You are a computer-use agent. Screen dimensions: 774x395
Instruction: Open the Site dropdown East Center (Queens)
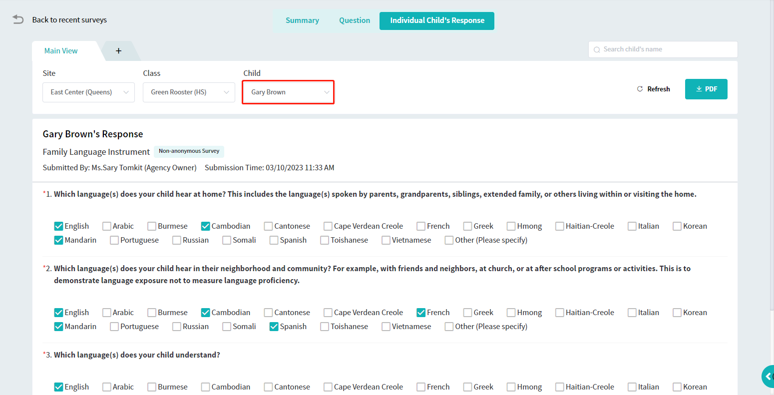(x=88, y=92)
